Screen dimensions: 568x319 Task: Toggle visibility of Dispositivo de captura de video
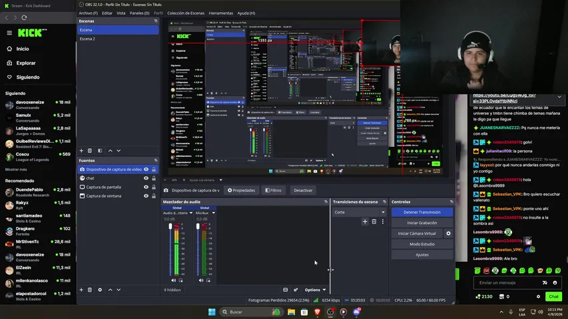tap(146, 169)
